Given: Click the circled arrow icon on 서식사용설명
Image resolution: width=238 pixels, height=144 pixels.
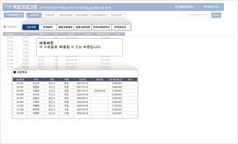Looking at the screenshot, I should tap(21, 15).
